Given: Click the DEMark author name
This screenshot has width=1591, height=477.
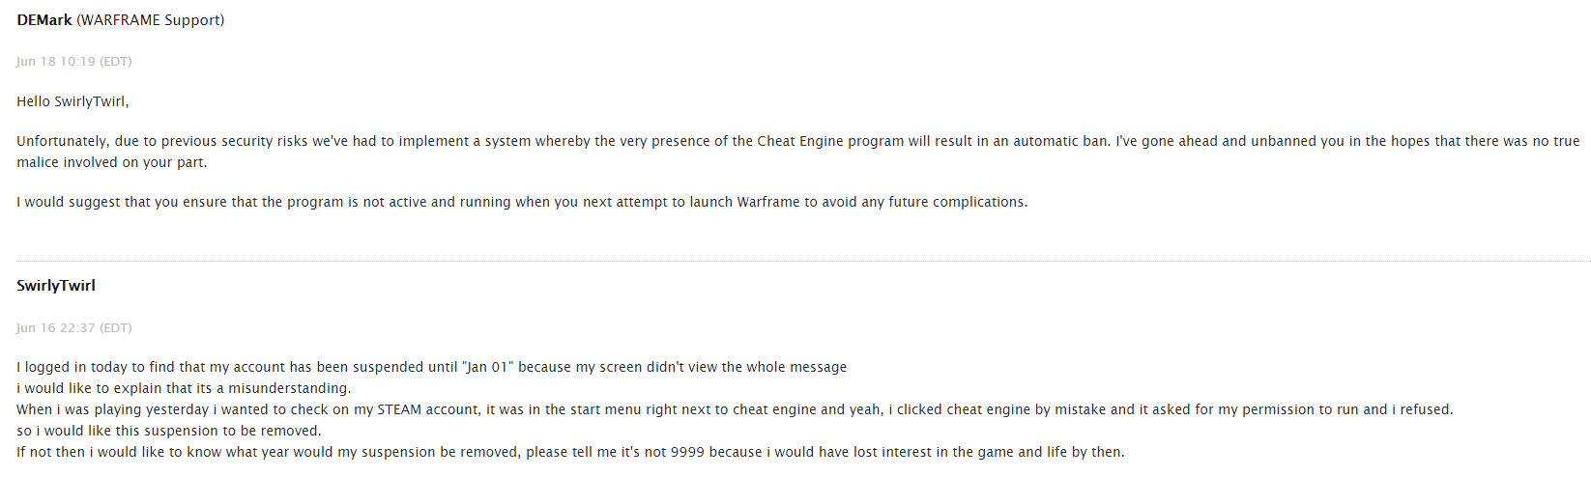Looking at the screenshot, I should 44,20.
